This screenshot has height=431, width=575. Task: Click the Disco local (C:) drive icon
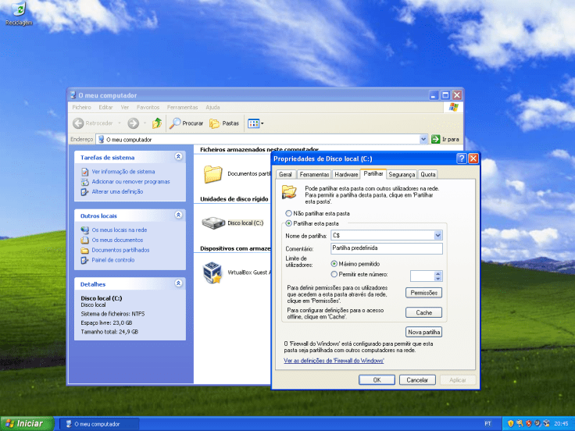click(212, 223)
